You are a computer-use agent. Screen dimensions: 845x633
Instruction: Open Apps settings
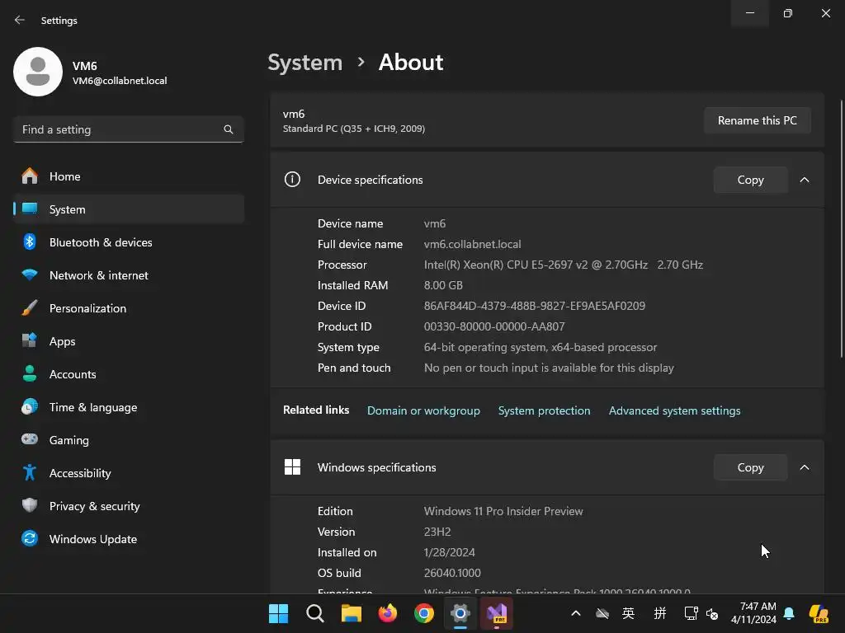pyautogui.click(x=128, y=341)
